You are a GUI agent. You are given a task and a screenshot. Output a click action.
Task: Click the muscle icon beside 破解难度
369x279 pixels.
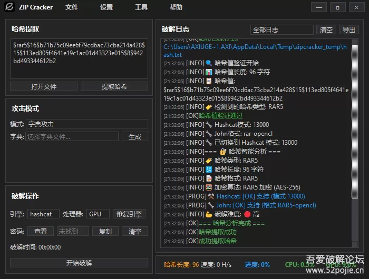pyautogui.click(x=209, y=214)
